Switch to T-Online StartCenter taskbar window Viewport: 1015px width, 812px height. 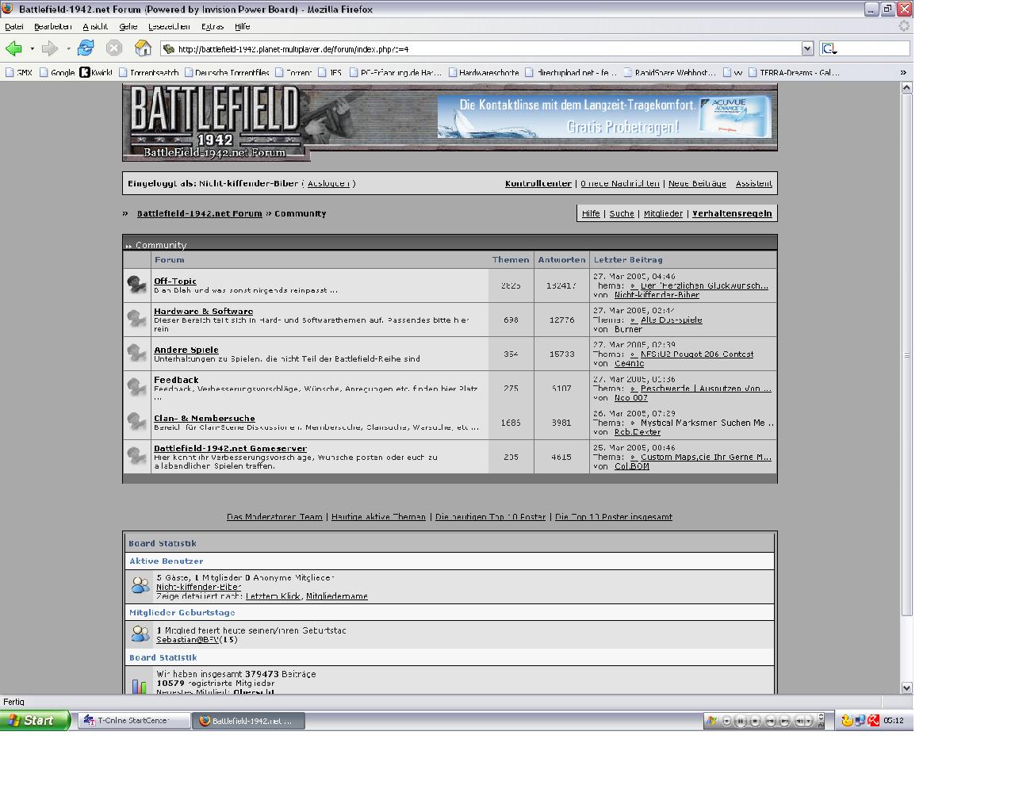[134, 721]
